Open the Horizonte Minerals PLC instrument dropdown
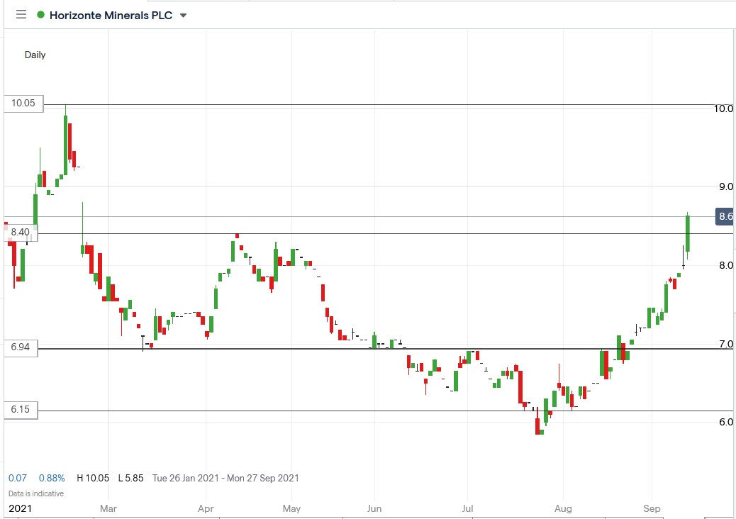 tap(110, 14)
